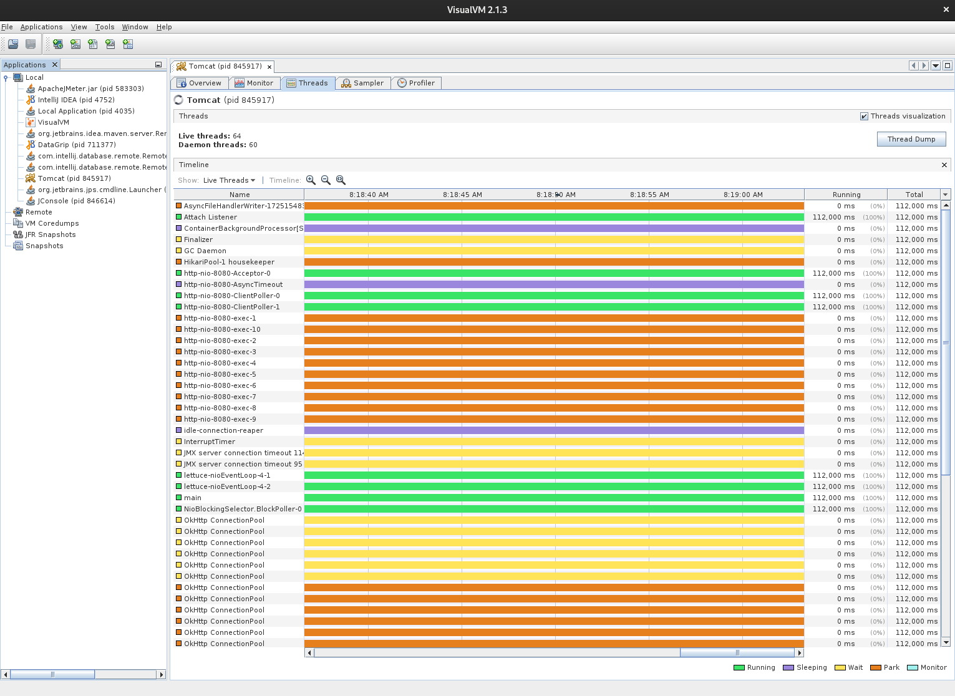Click the Load Snapshot toolbar icon
This screenshot has height=696, width=955.
click(12, 44)
